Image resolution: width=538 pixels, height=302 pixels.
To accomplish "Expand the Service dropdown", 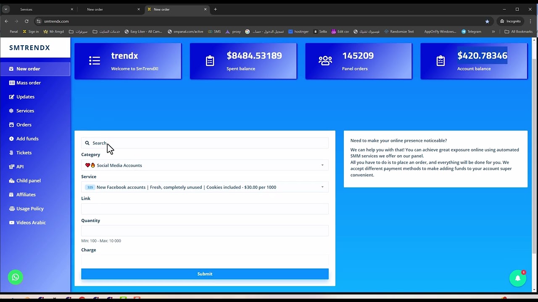I will click(205, 187).
